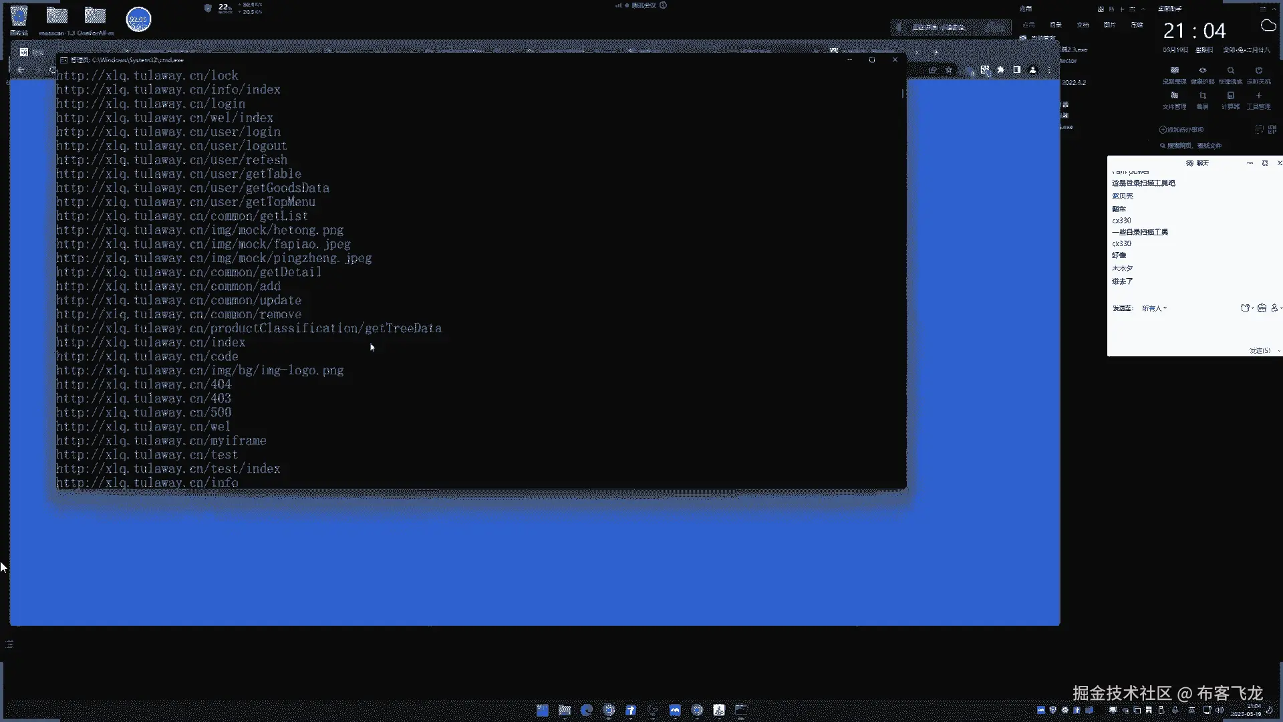Open 文件管理 file manager icon
This screenshot has width=1283, height=722.
(x=1174, y=96)
